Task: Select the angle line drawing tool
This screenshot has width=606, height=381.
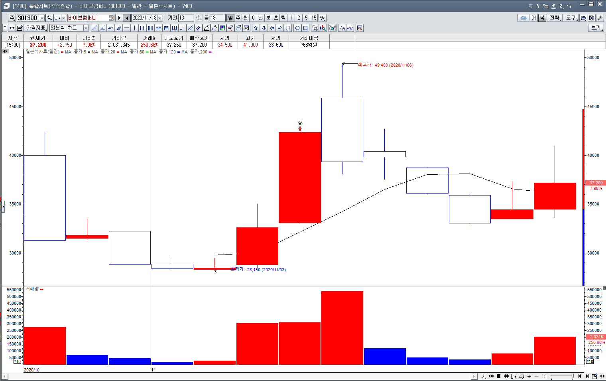Action: point(102,28)
